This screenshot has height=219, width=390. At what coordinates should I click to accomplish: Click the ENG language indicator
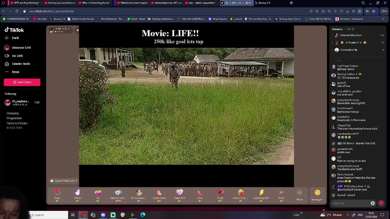point(360,215)
